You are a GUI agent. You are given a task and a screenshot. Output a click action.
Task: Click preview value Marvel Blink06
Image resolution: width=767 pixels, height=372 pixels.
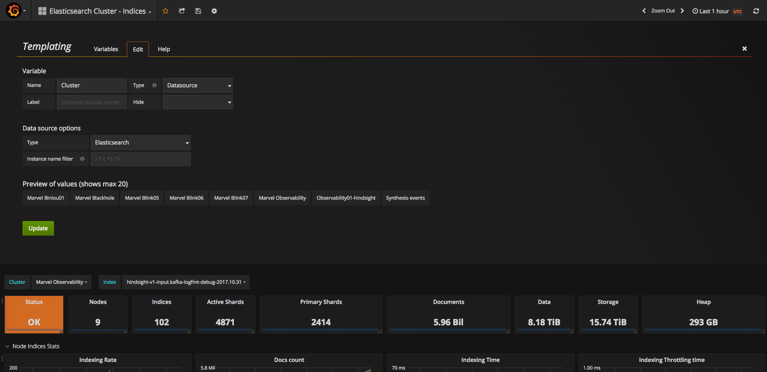pyautogui.click(x=186, y=198)
